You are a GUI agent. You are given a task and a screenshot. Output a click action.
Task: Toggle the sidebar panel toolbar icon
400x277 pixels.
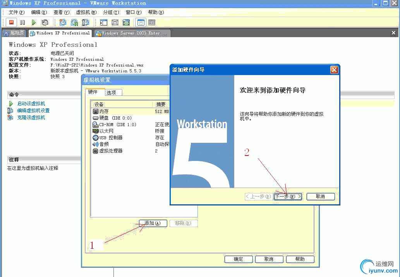point(103,22)
